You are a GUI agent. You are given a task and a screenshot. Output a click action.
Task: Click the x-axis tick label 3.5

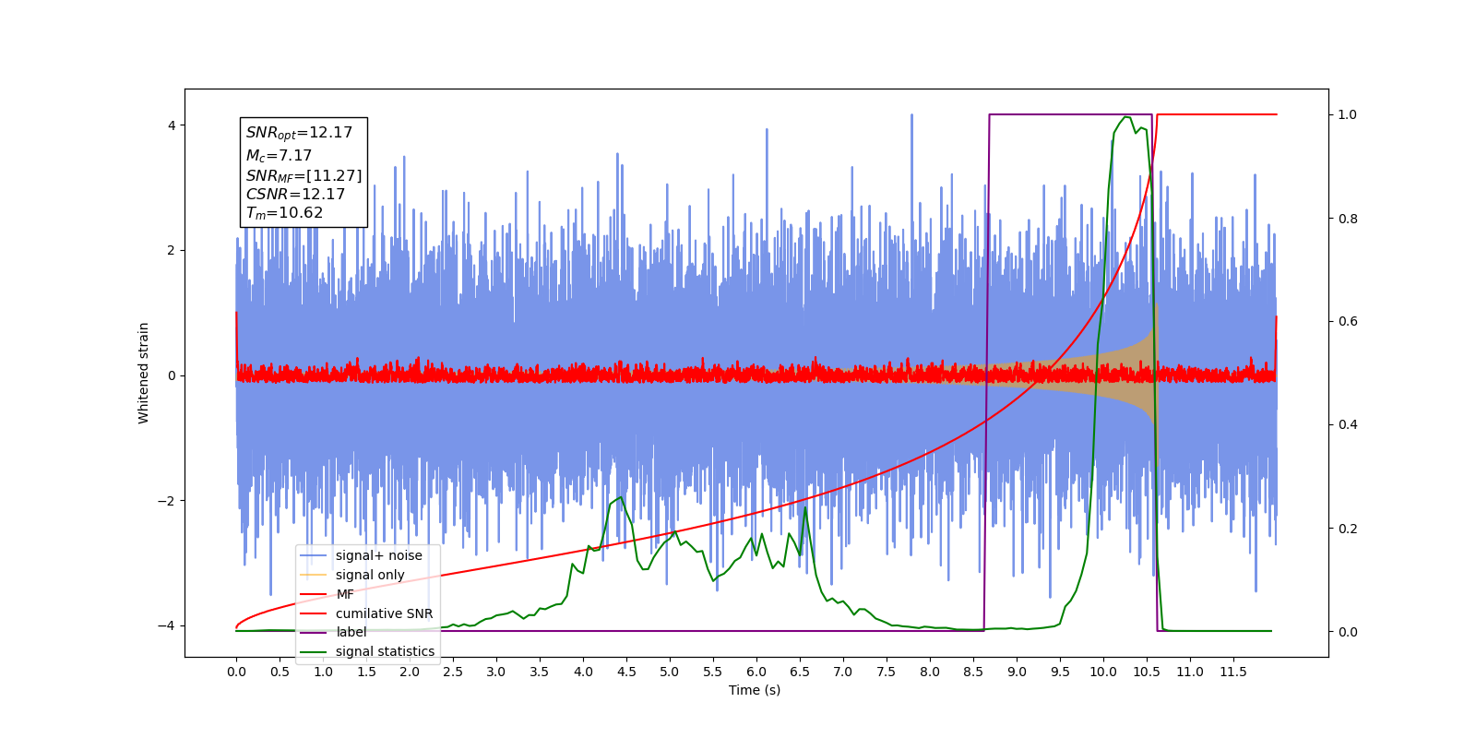(540, 672)
